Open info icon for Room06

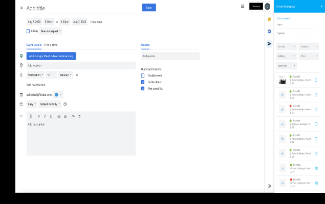316,154
